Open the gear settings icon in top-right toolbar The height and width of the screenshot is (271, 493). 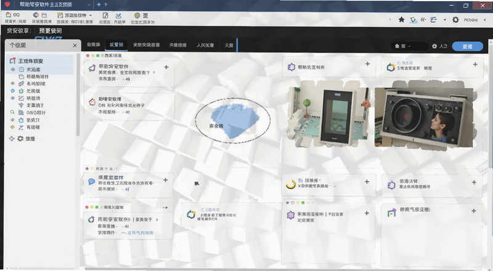pos(455,20)
